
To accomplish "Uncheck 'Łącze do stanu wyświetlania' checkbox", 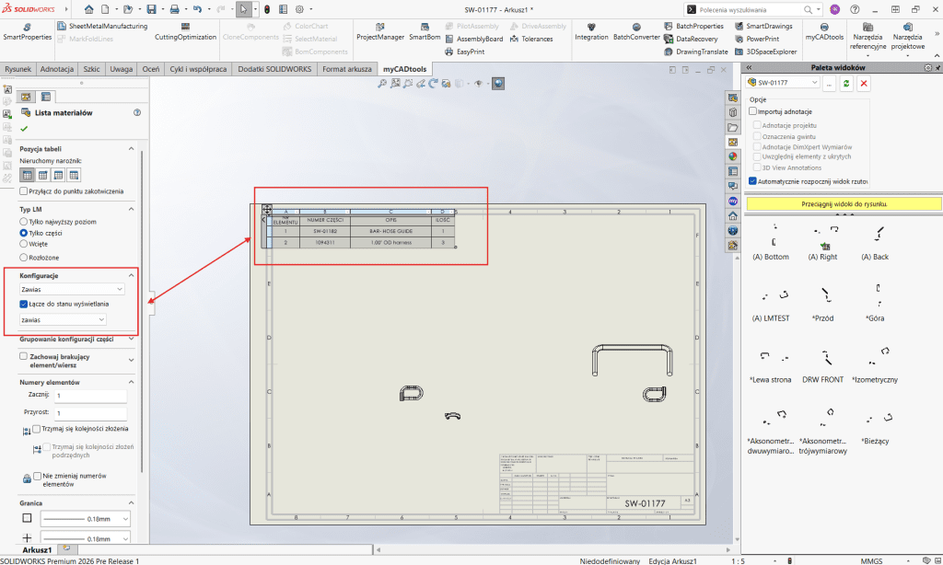I will [24, 303].
